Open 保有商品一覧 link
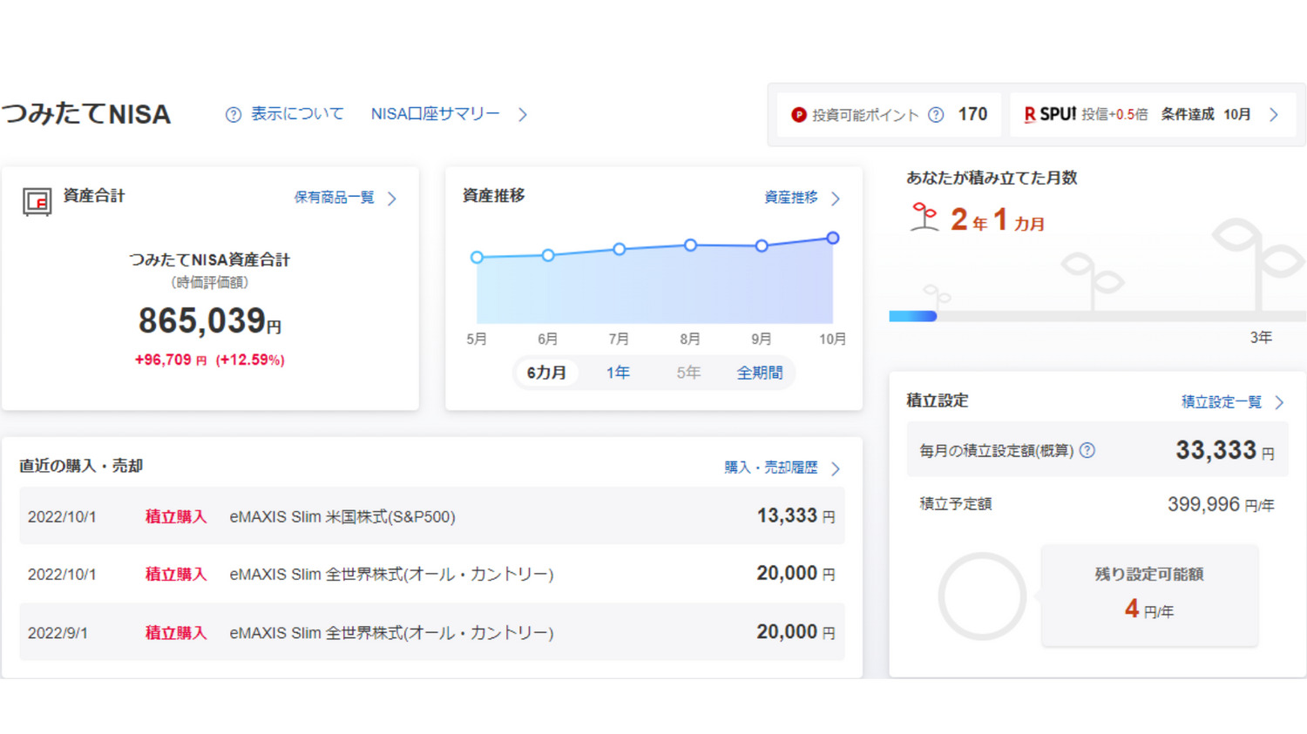Image resolution: width=1307 pixels, height=734 pixels. 334,198
